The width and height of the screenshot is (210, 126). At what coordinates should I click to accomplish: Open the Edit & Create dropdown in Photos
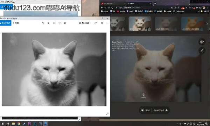[x=85, y=23]
